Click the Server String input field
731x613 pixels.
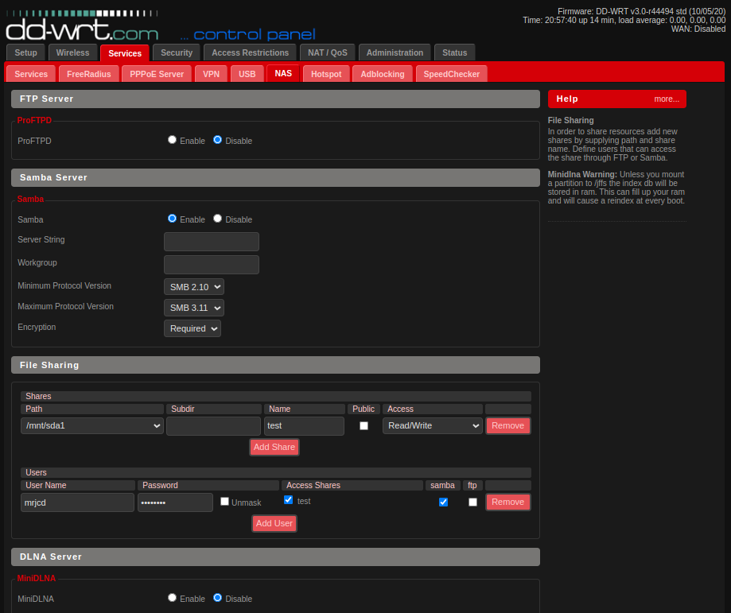pyautogui.click(x=212, y=242)
